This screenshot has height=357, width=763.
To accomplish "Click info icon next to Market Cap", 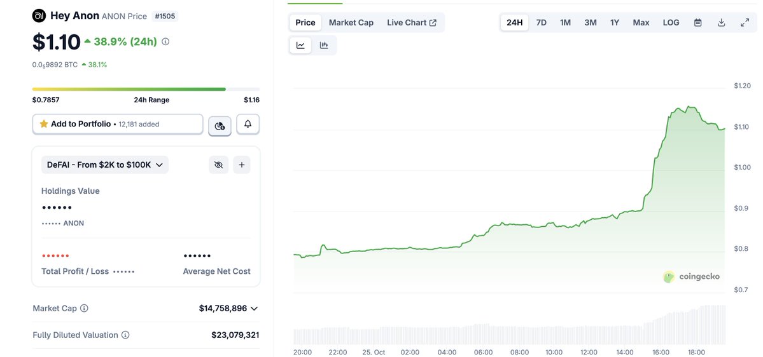I will click(84, 308).
